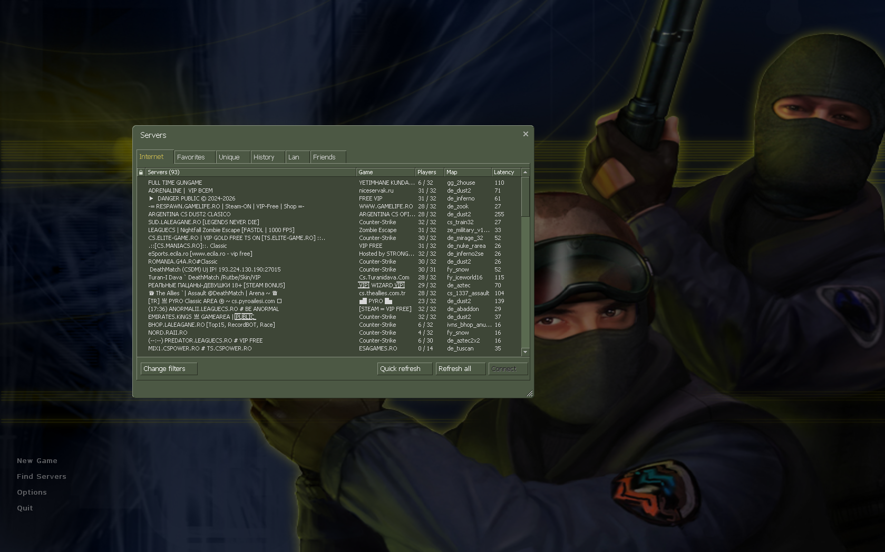885x552 pixels.
Task: Select MIX1.CSPOWER.RO # TS.CSPOWER.RO server
Action: (x=329, y=348)
